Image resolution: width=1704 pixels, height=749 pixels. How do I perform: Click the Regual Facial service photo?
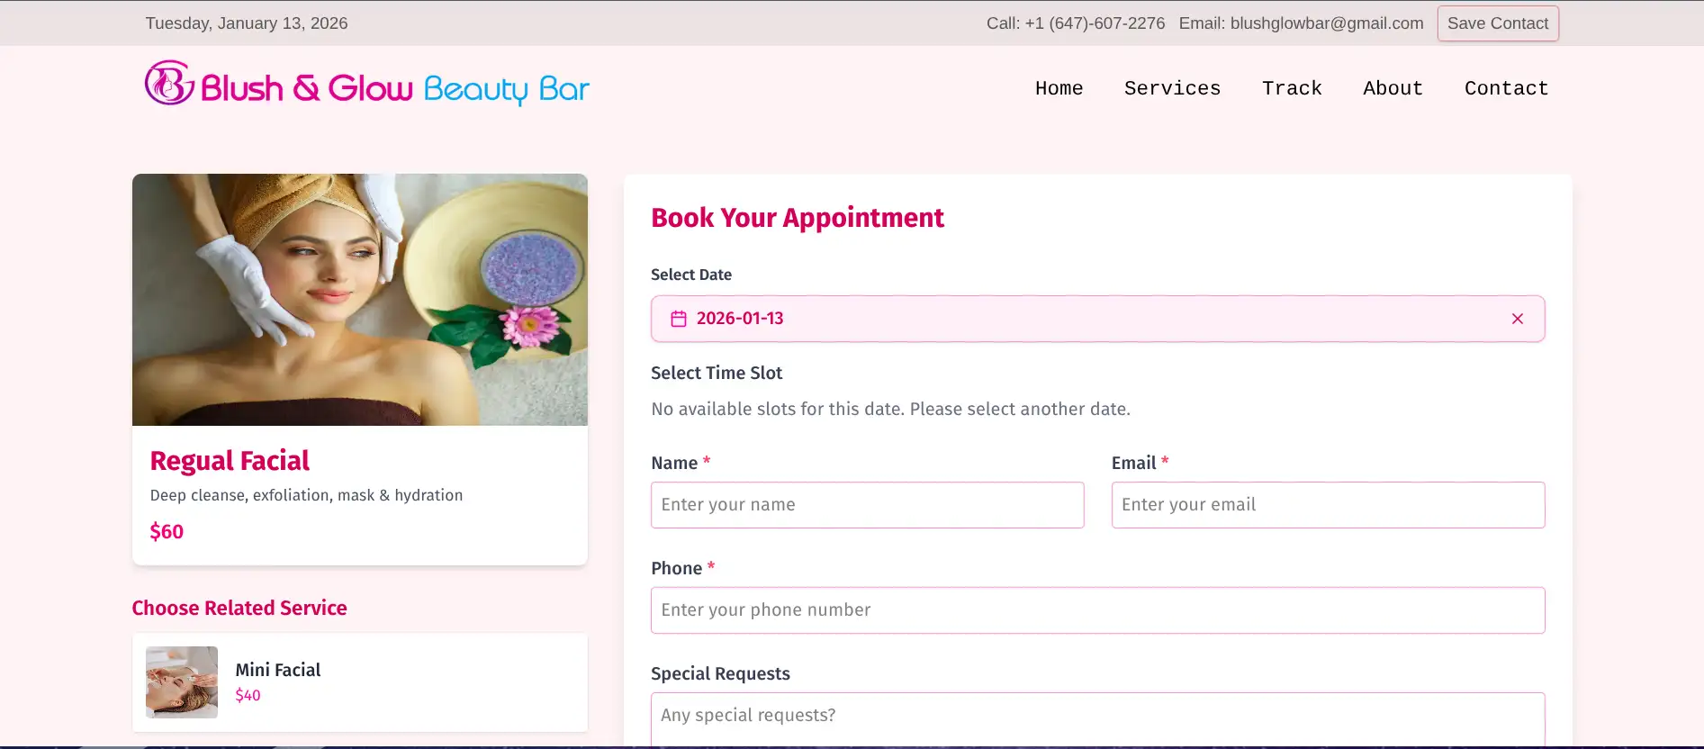(x=360, y=300)
